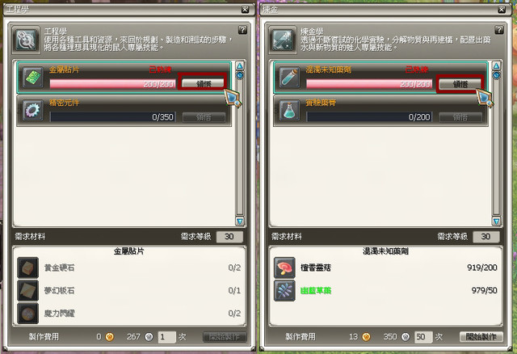
Task: Click the 幽藍草藥 herb material icon
Action: [x=284, y=290]
